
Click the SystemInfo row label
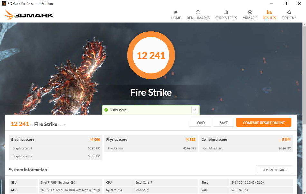coord(114,190)
